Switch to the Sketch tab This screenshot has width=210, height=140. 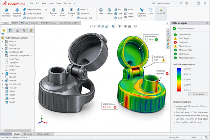pos(15,23)
